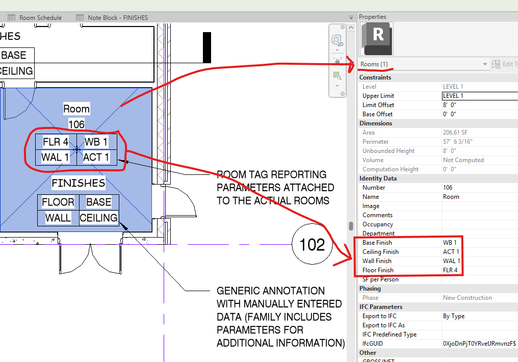Click the Export to IFC As value field
The image size is (518, 362).
click(x=480, y=325)
